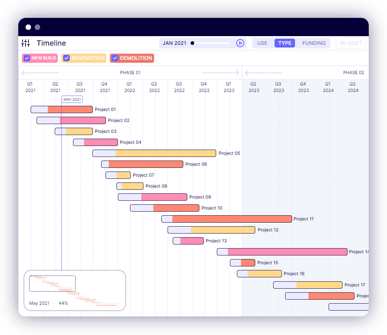Select the Project 11 demolition bar
The image size is (387, 335).
click(232, 219)
